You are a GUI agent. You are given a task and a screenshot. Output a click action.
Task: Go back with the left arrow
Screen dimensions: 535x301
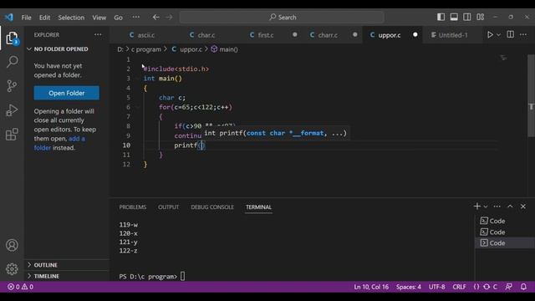(156, 17)
